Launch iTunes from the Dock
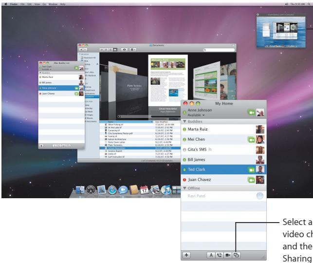This screenshot has height=263, width=313. pyautogui.click(x=166, y=190)
